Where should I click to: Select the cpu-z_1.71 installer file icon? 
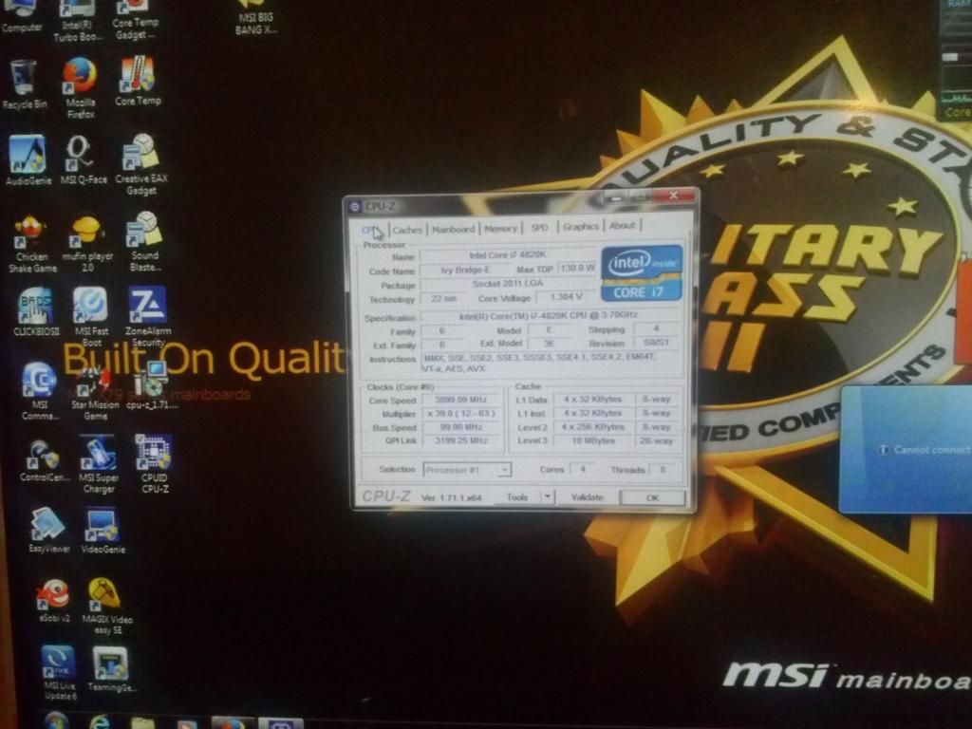coord(152,385)
